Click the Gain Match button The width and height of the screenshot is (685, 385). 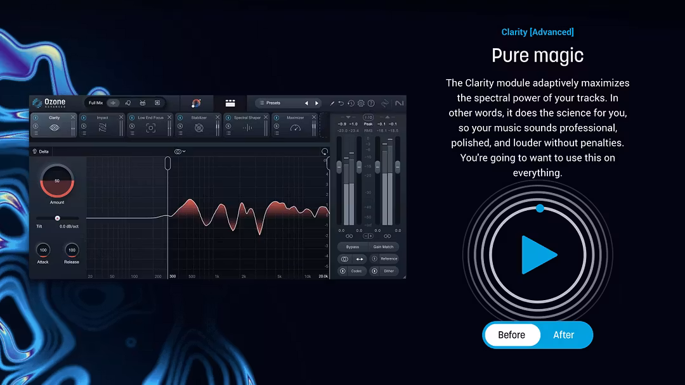pyautogui.click(x=383, y=247)
